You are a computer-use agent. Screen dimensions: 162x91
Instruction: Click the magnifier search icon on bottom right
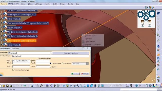click(x=147, y=86)
